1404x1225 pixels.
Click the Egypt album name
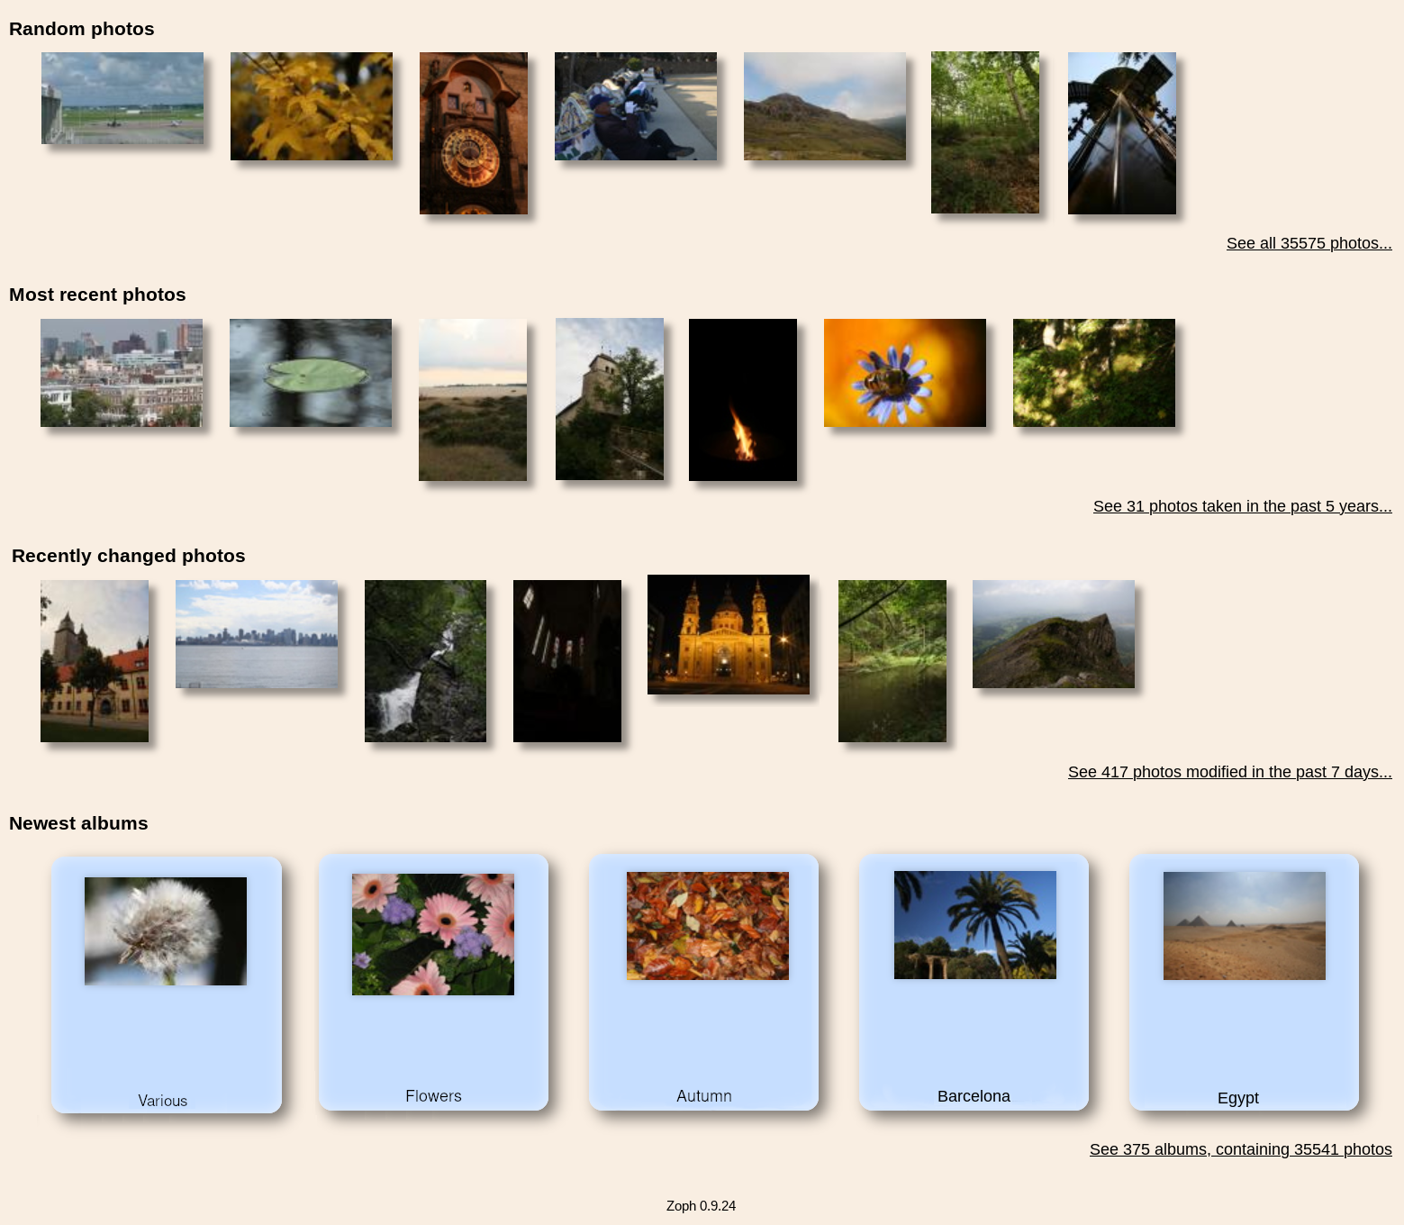tap(1238, 1098)
